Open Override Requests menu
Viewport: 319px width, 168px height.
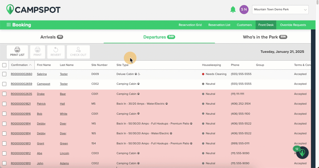(293, 25)
